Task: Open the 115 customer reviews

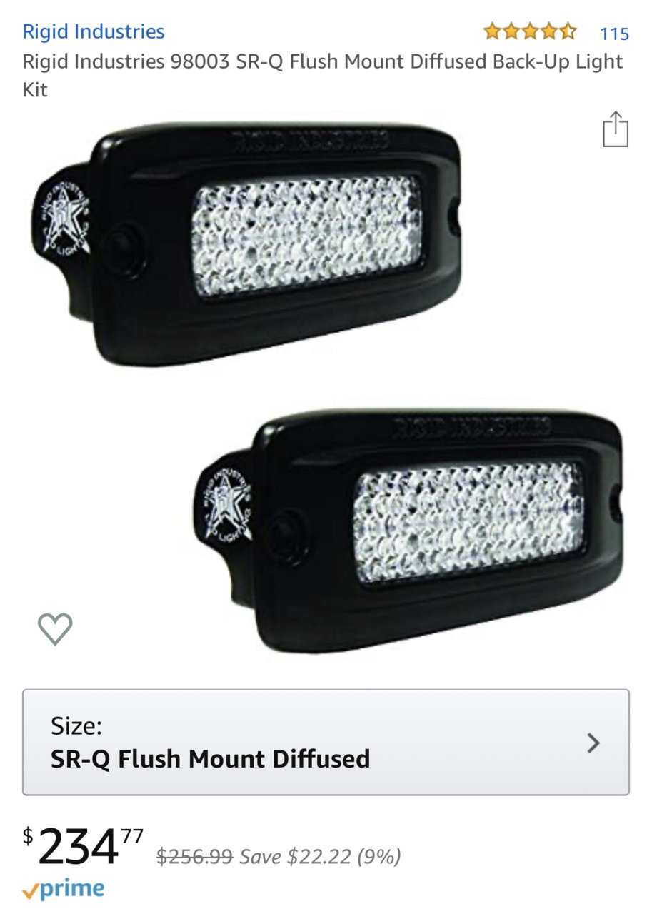Action: 614,34
